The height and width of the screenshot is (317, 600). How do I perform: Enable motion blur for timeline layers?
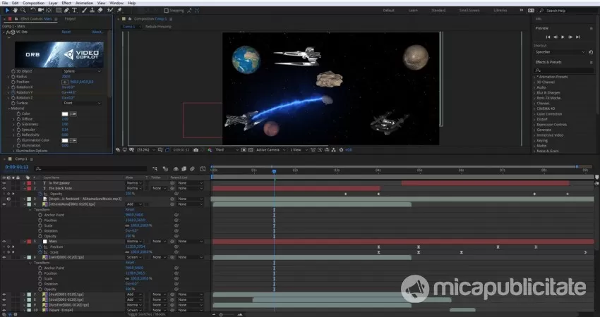pyautogui.click(x=193, y=169)
